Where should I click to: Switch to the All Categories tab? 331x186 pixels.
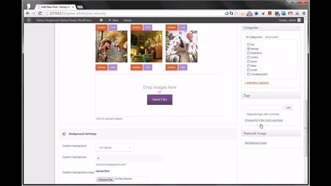[x=254, y=37]
